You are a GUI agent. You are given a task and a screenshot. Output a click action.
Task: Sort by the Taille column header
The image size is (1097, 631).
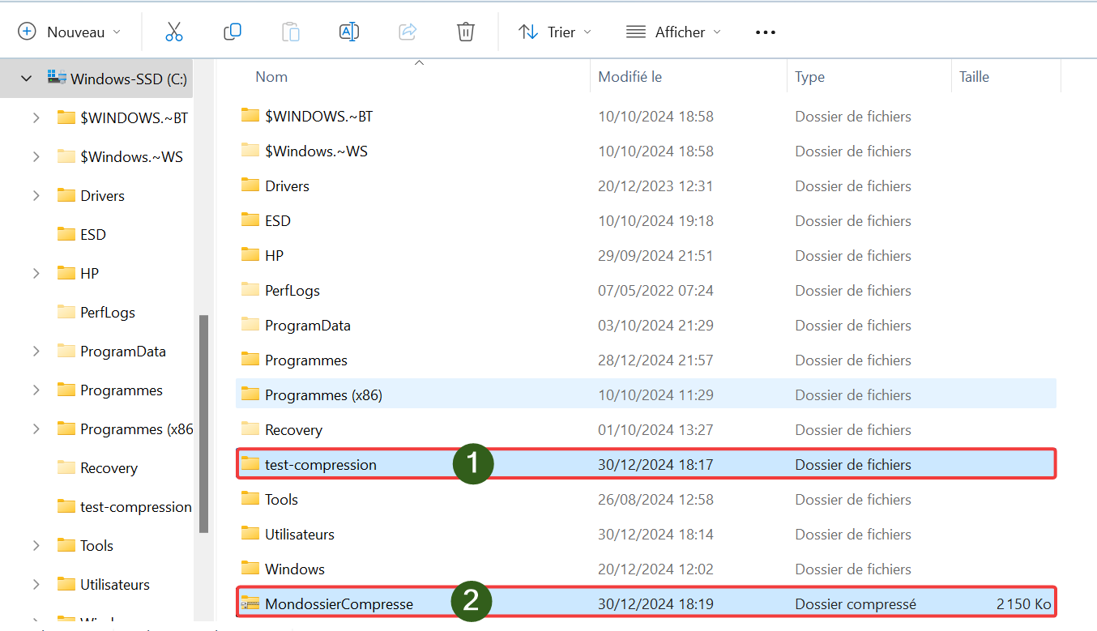(x=974, y=77)
